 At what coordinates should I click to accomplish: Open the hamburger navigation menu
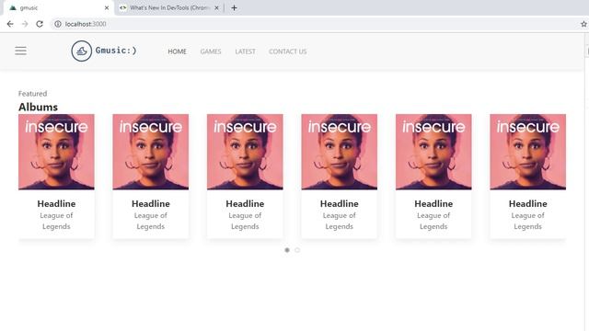(20, 51)
